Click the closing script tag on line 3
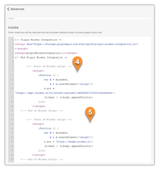Image resolution: width=160 pixels, height=170 pixels. (21, 49)
